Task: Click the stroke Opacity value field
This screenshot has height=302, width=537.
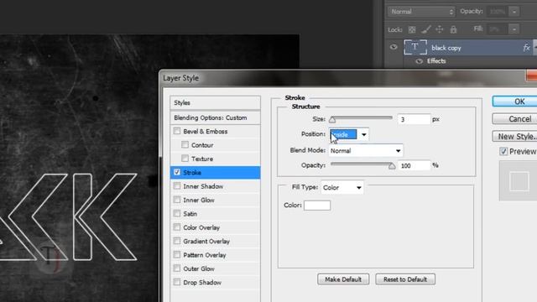Action: pos(414,166)
